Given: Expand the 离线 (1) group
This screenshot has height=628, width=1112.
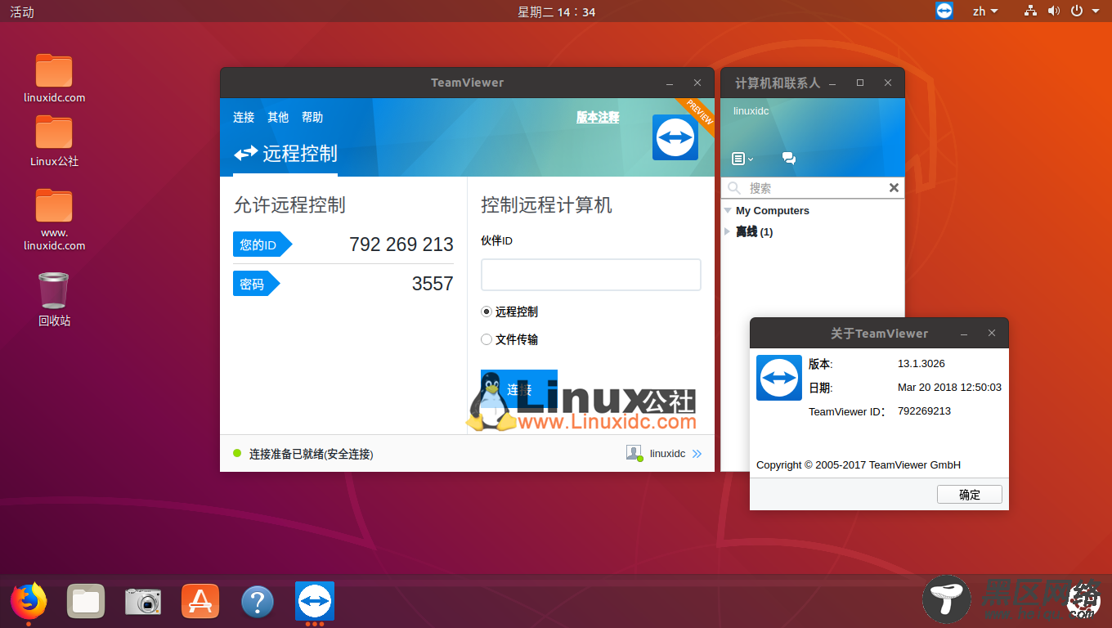Looking at the screenshot, I should 728,232.
